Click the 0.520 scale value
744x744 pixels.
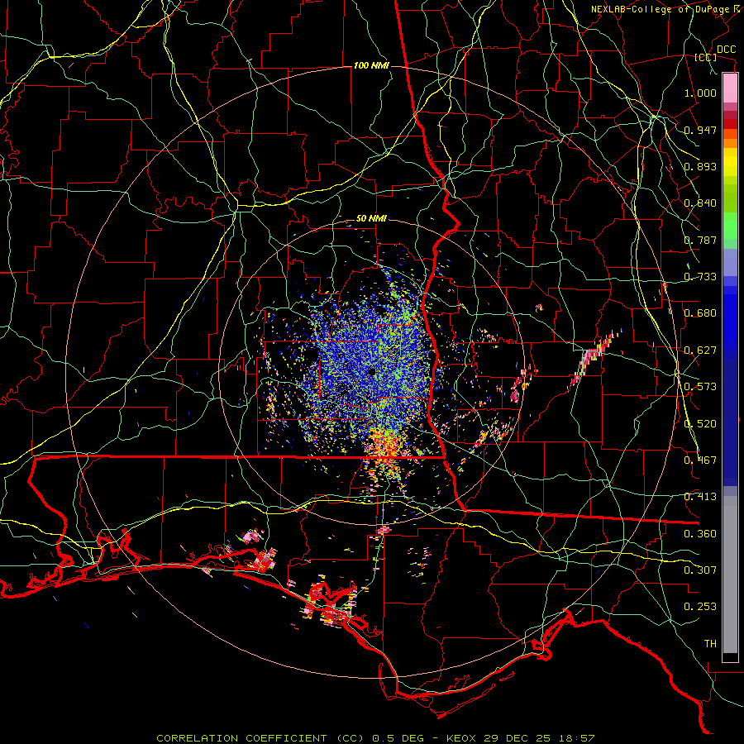[x=700, y=424]
